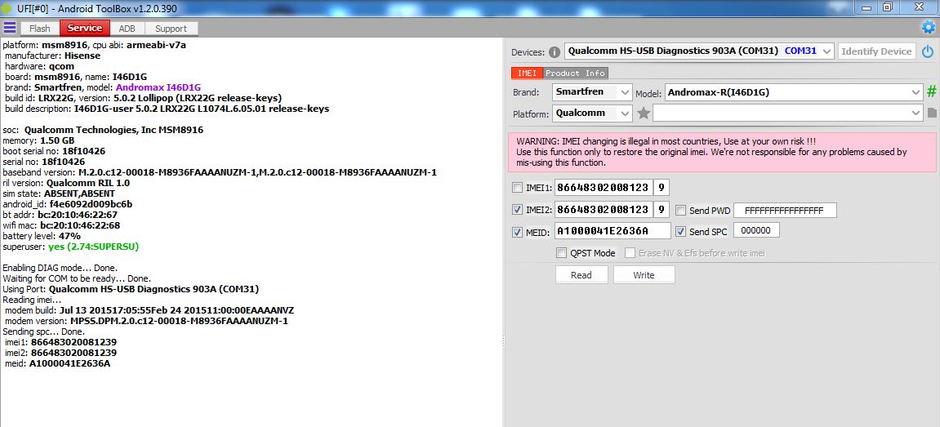Open the settings gear icon

(x=928, y=27)
